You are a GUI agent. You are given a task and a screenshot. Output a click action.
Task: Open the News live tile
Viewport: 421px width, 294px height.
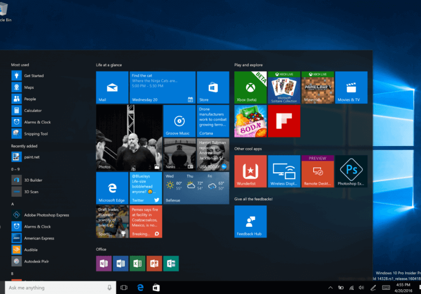click(x=179, y=154)
